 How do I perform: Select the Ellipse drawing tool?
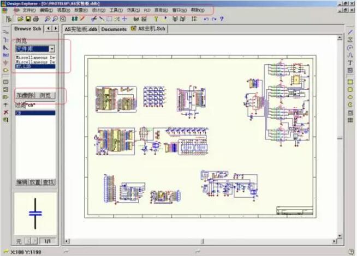350,97
